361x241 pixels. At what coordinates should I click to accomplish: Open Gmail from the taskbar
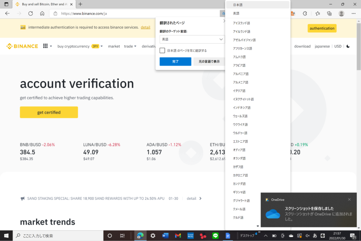point(178,236)
